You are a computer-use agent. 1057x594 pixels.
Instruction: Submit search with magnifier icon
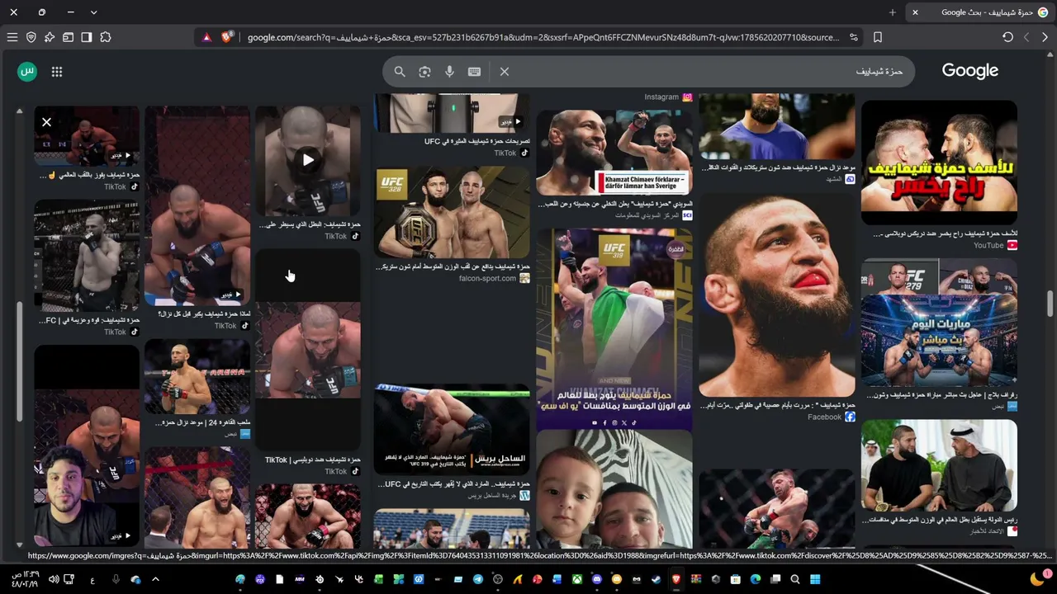(400, 72)
